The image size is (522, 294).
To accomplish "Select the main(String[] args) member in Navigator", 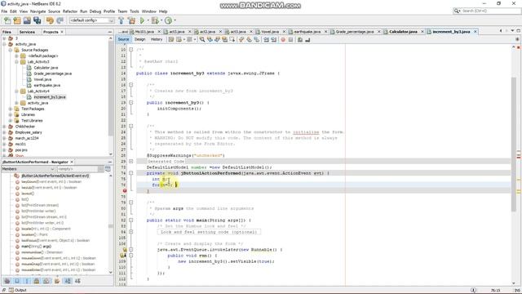I will click(x=36, y=247).
